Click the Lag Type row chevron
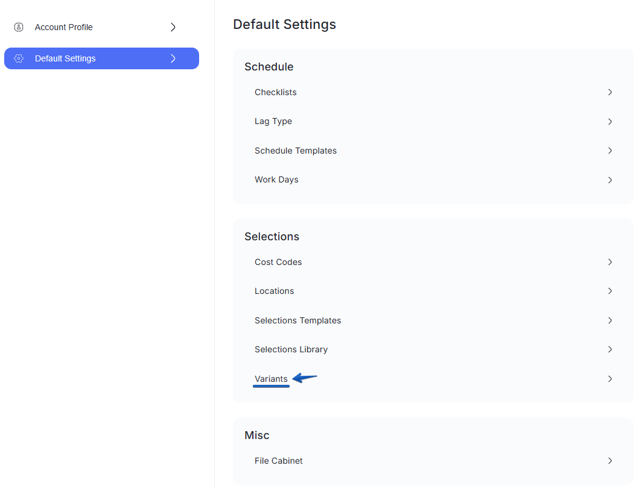This screenshot has height=489, width=639. tap(610, 122)
